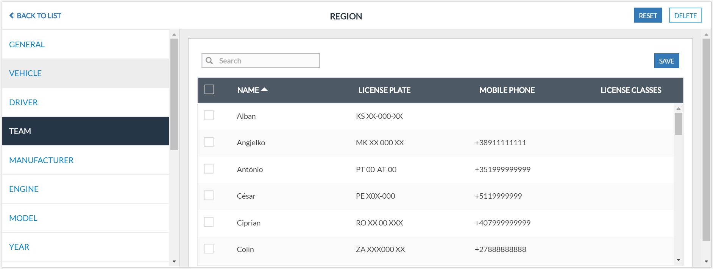
Task: Sort by Mobile Phone column header
Action: point(507,90)
